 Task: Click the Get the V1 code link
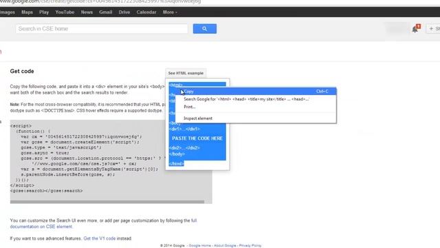pos(99,238)
